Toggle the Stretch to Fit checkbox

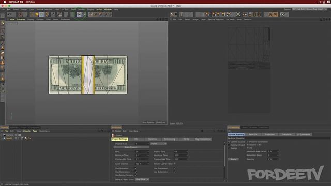click(248, 145)
